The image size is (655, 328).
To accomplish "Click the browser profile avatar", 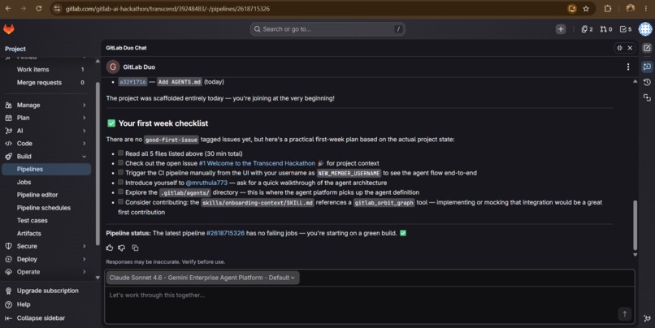I will pos(631,8).
